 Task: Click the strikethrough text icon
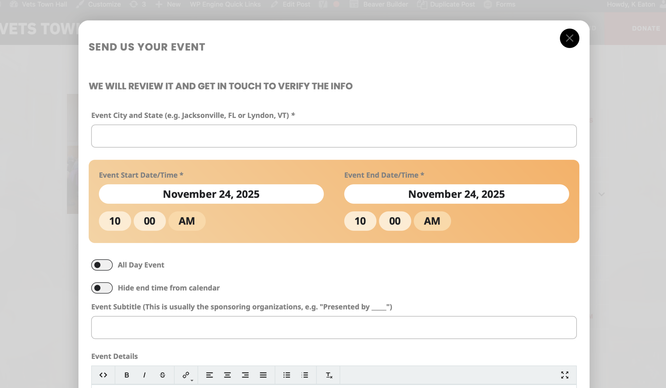[x=163, y=375]
